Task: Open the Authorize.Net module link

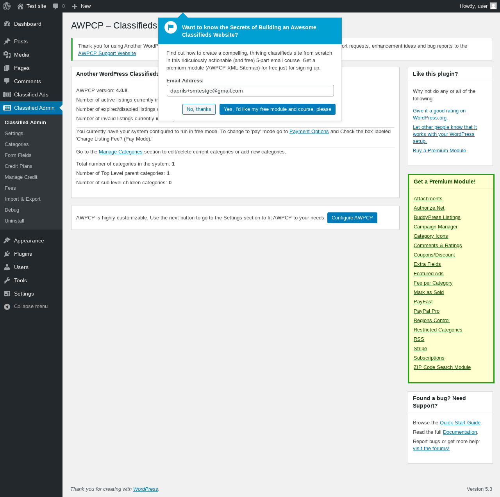Action: pyautogui.click(x=429, y=208)
